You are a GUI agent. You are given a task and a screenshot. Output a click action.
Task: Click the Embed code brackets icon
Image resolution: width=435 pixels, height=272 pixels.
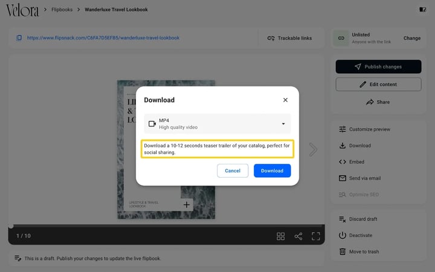click(x=343, y=162)
